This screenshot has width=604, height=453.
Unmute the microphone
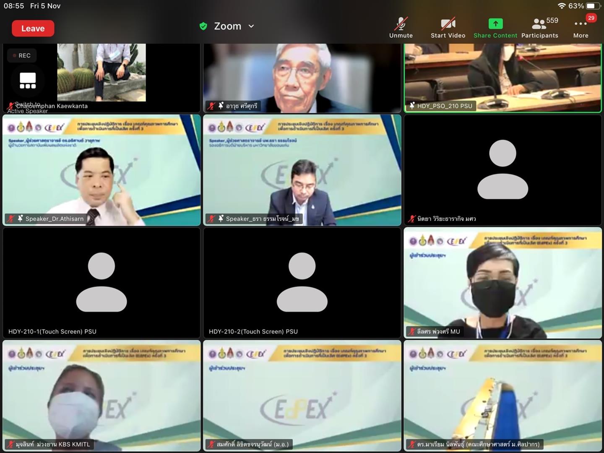point(401,28)
